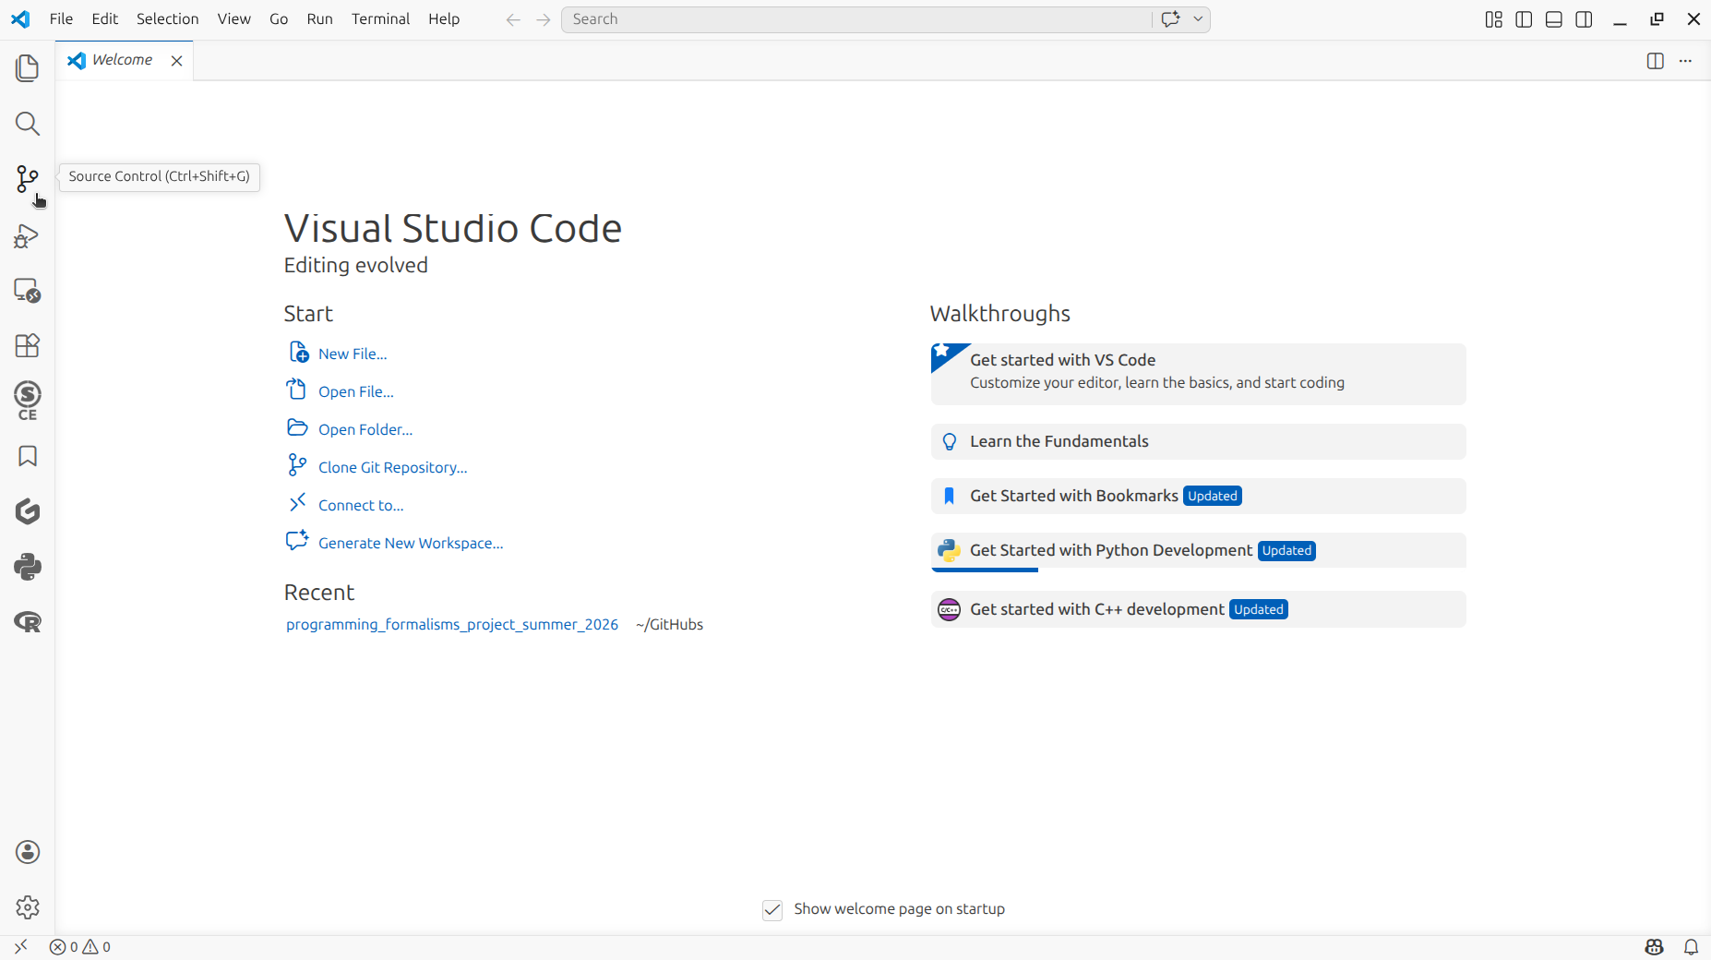Image resolution: width=1711 pixels, height=960 pixels.
Task: Open the Manage gear icon
Action: 28,907
